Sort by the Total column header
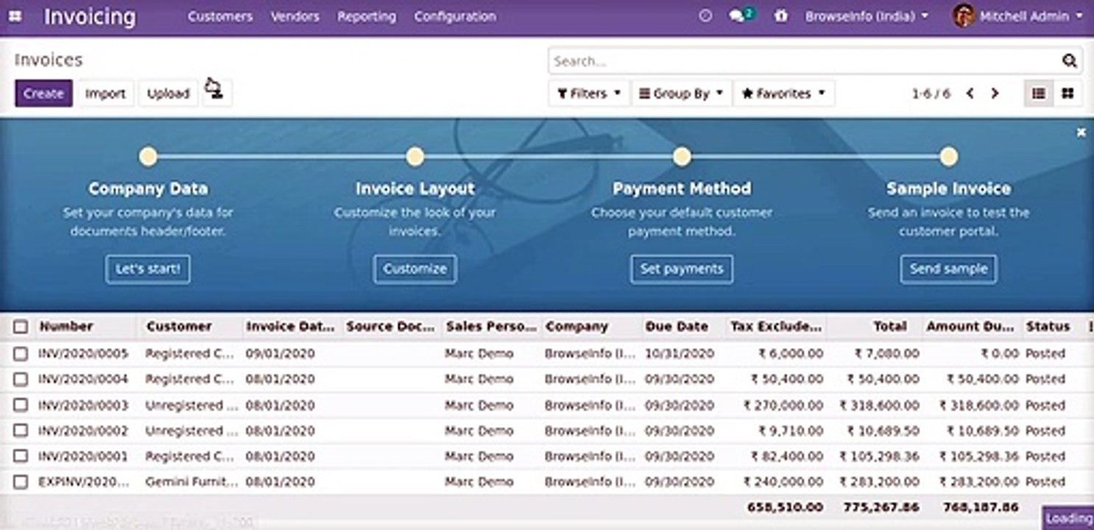 click(x=890, y=326)
